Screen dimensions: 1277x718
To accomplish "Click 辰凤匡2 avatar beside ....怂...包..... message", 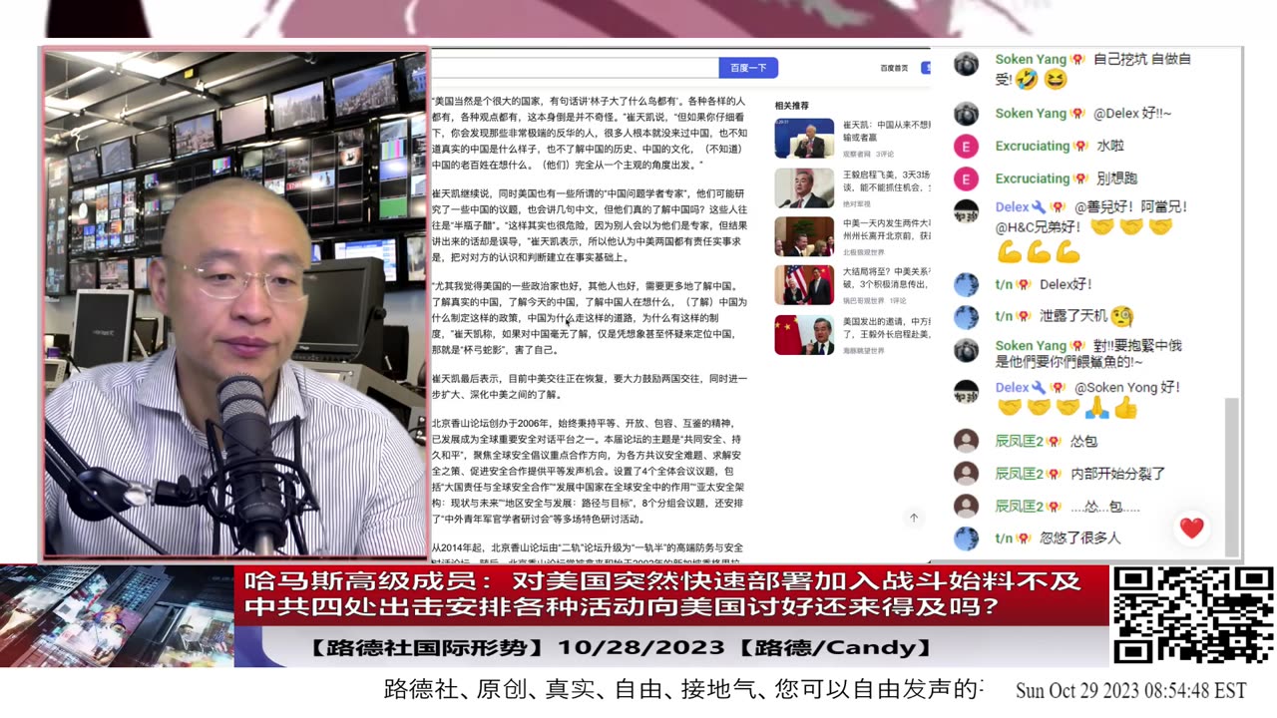I will (966, 507).
